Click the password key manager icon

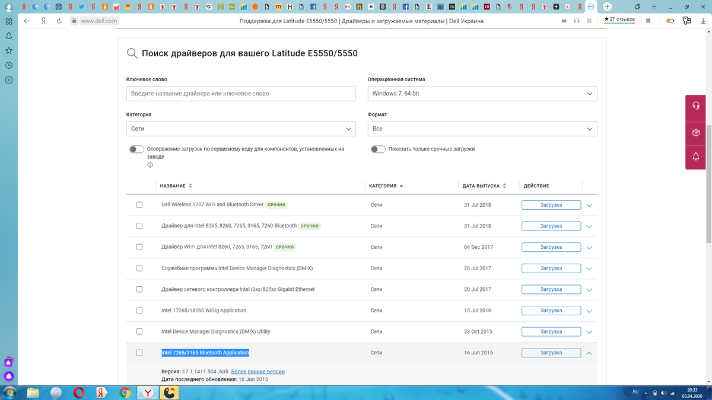click(x=687, y=21)
